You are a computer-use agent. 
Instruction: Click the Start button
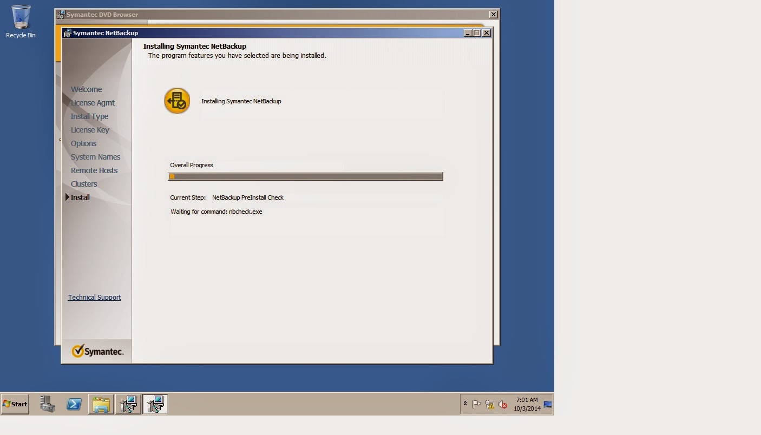pyautogui.click(x=14, y=404)
